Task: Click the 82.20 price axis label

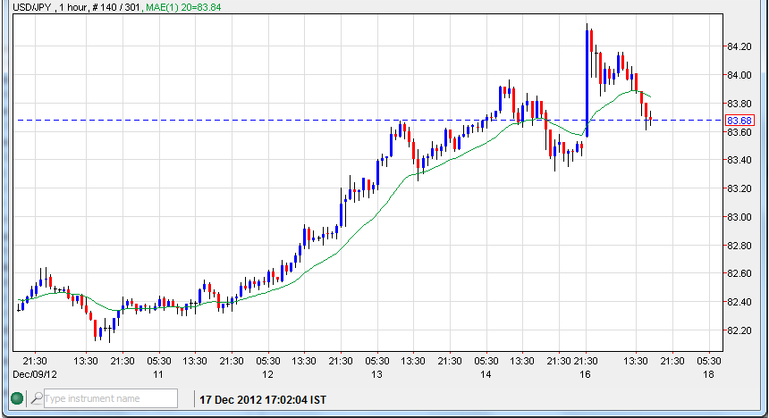Action: [x=739, y=330]
